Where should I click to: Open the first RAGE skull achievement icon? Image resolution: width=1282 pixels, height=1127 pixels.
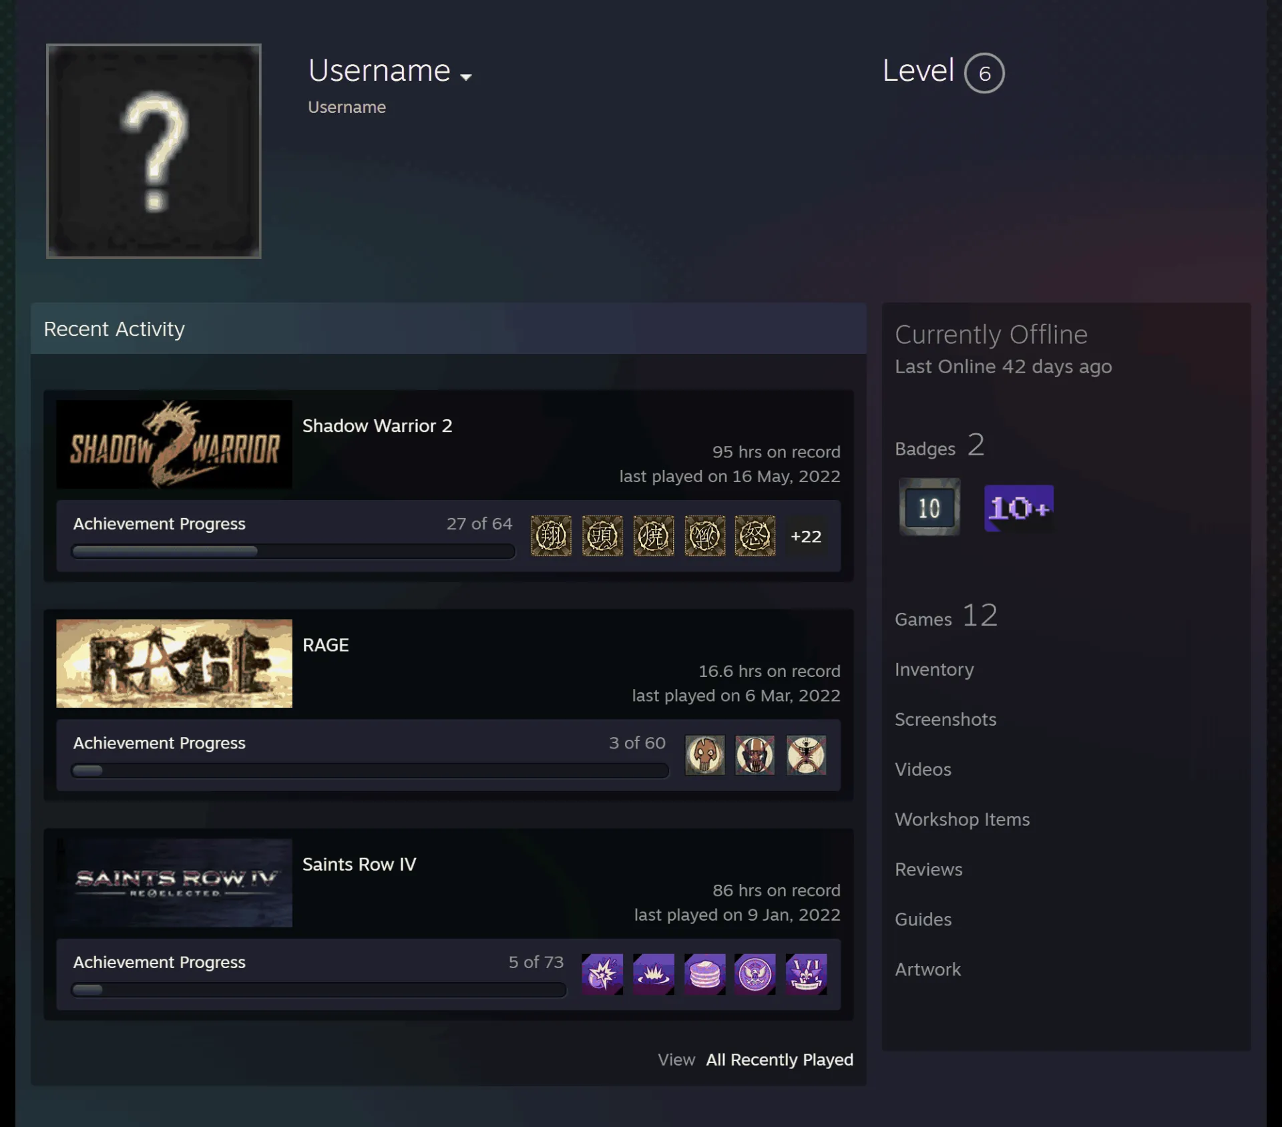[x=704, y=755]
